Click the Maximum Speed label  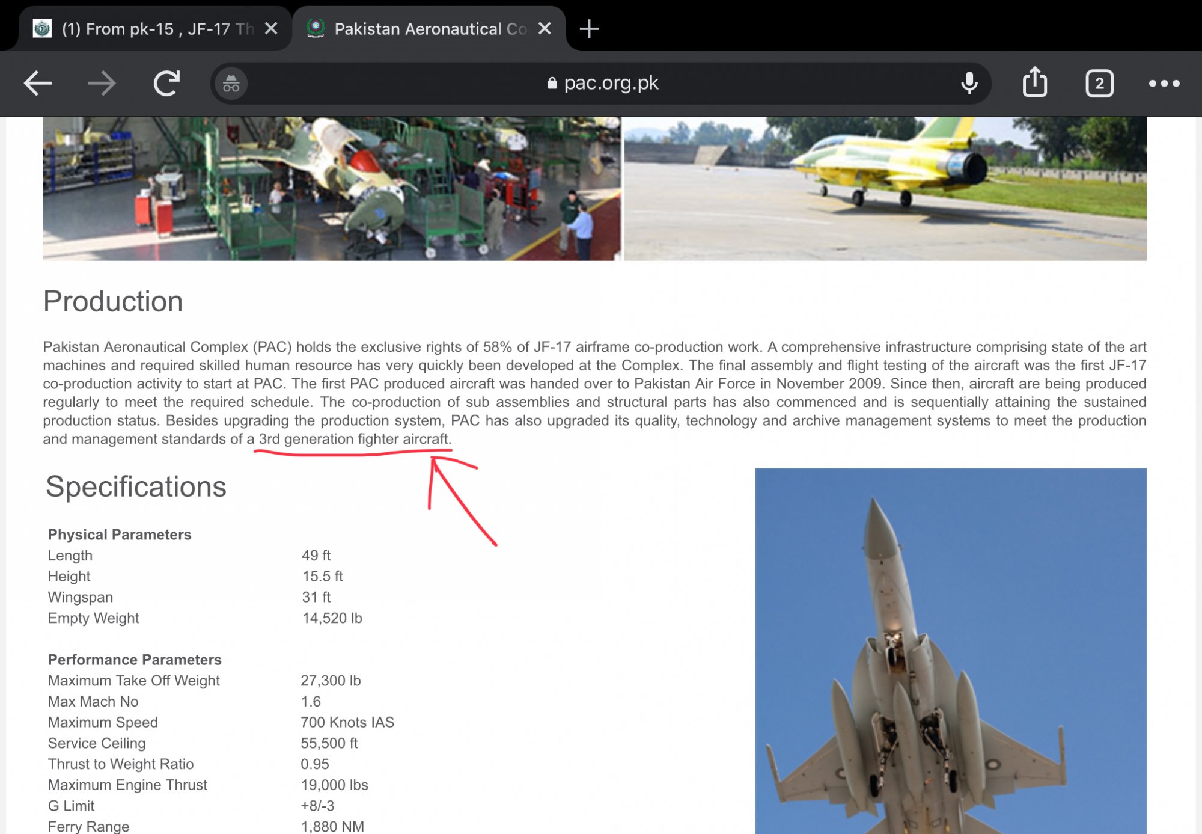(103, 722)
